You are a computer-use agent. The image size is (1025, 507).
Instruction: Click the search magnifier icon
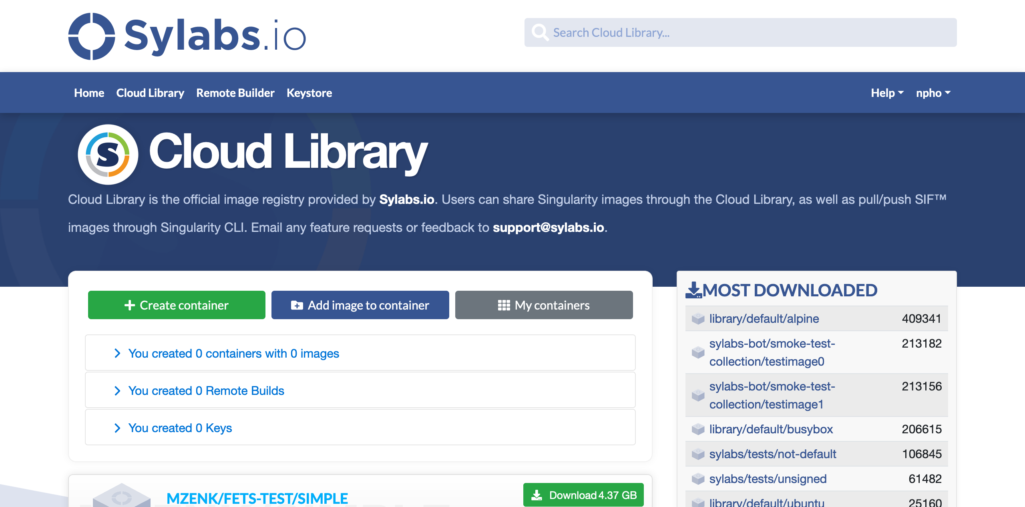(540, 32)
